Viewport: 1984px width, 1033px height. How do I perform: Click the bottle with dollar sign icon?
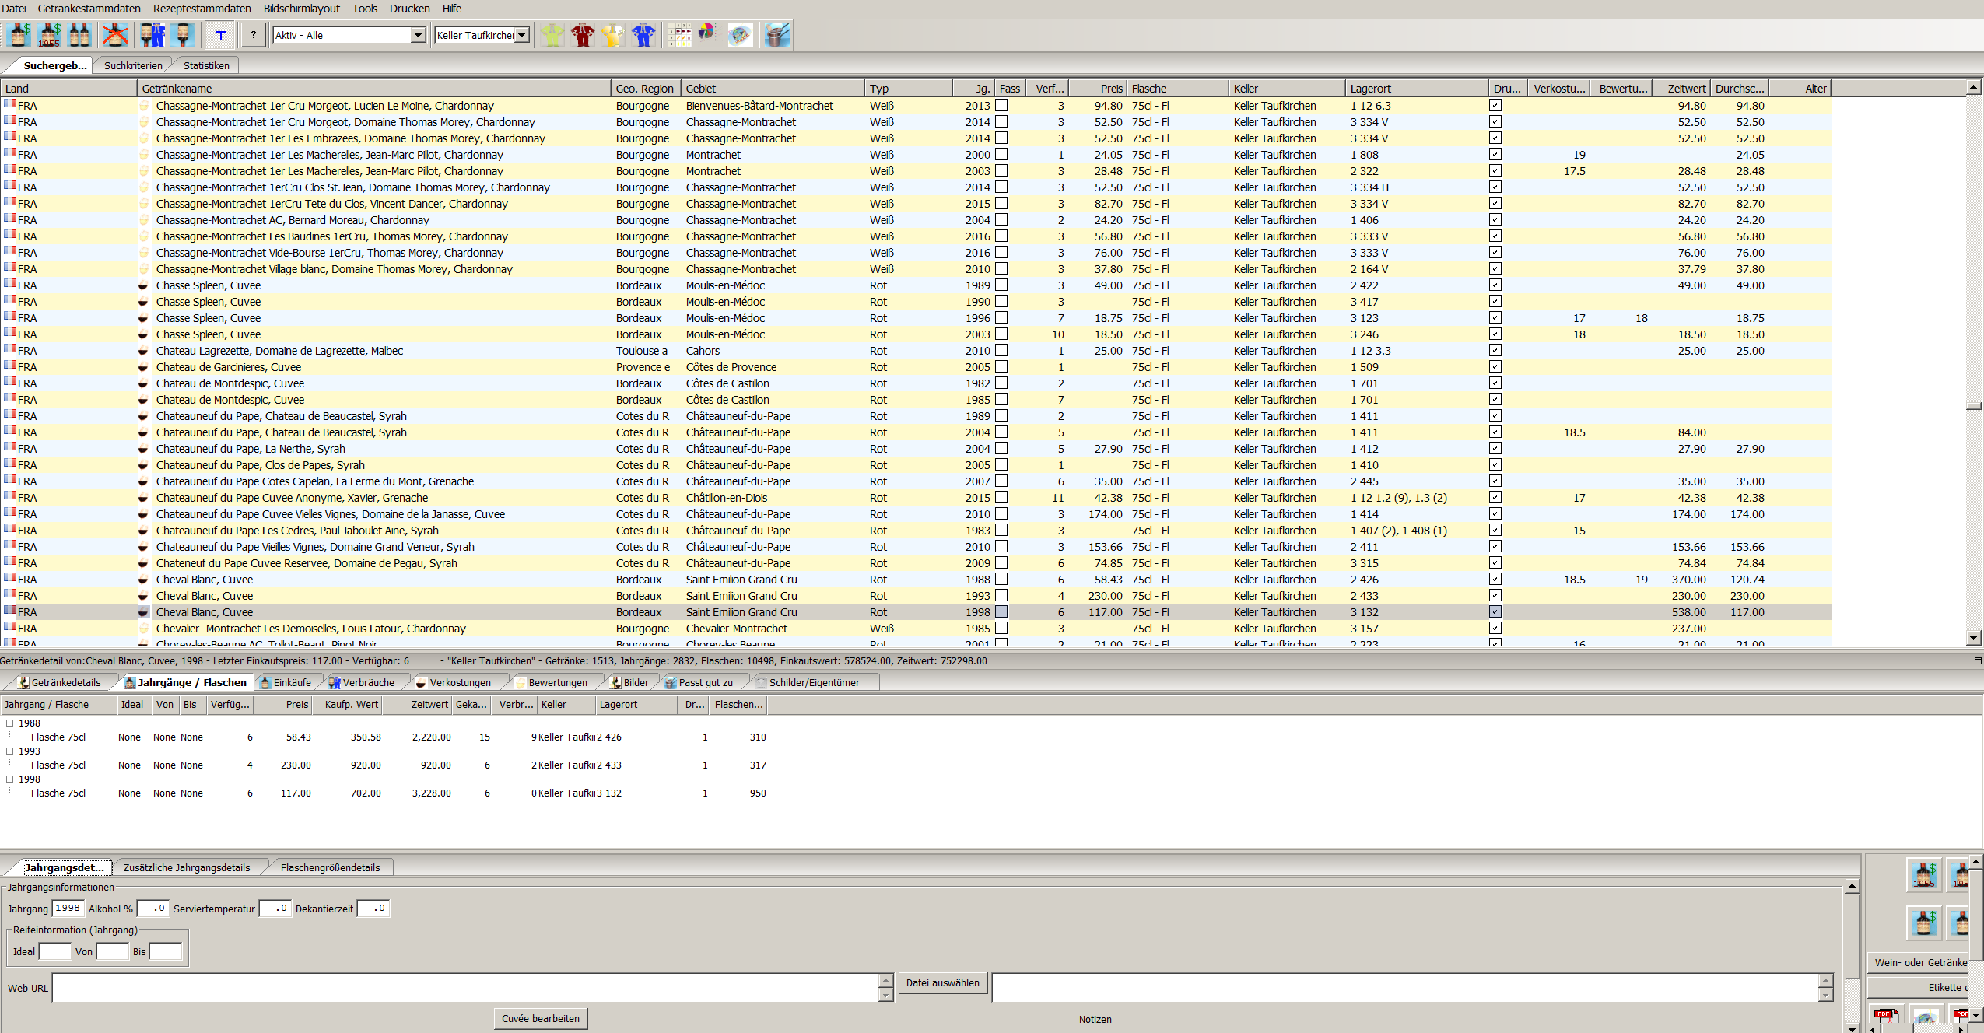coord(19,35)
